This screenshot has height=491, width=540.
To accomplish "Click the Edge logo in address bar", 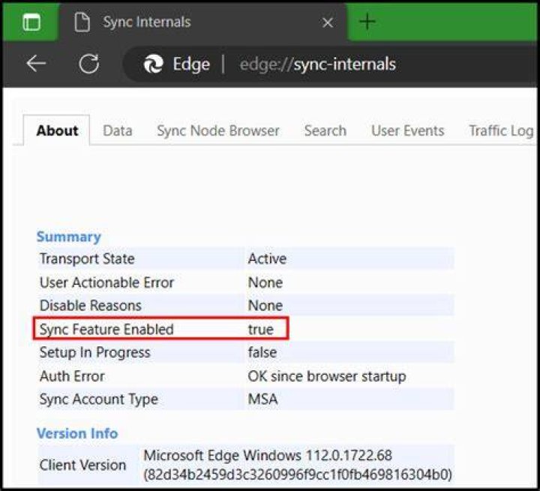I will [153, 64].
